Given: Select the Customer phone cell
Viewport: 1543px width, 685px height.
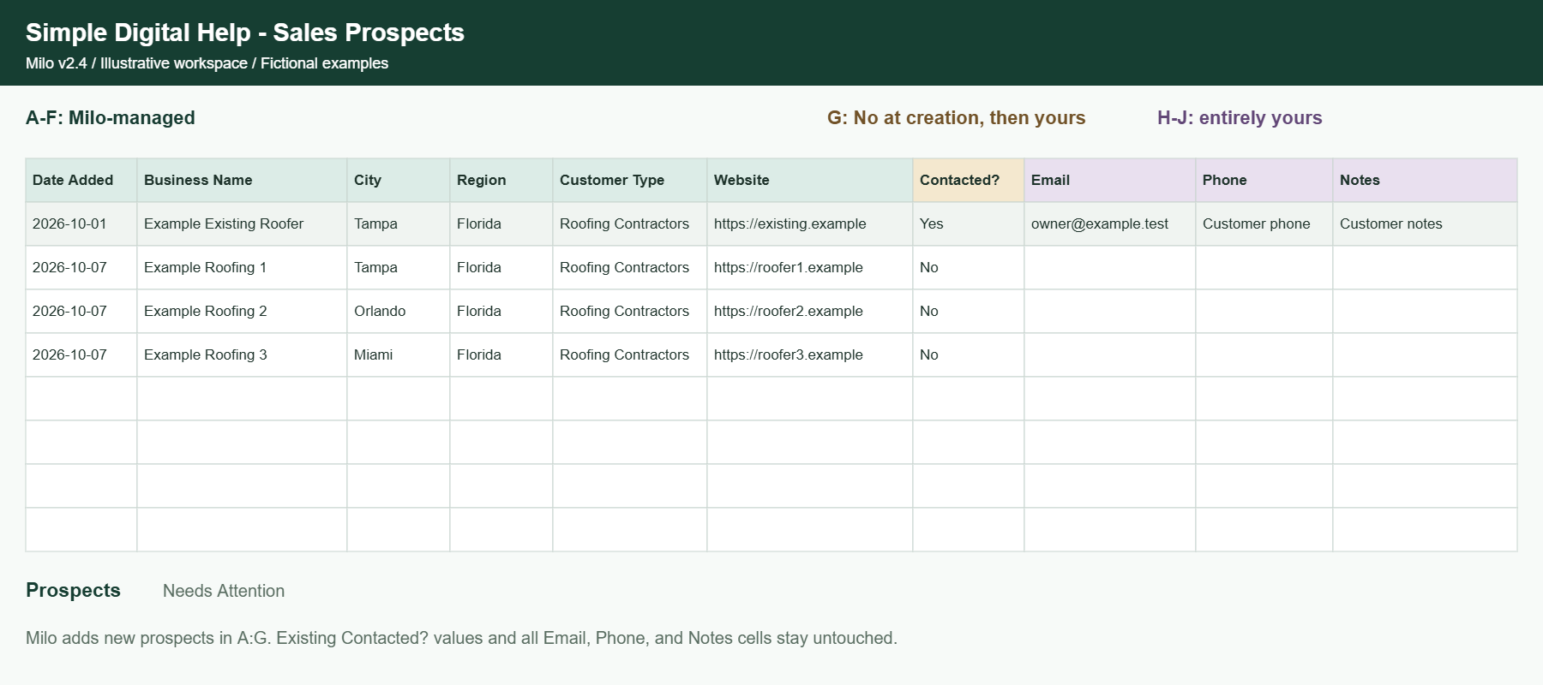Looking at the screenshot, I should pyautogui.click(x=1264, y=223).
